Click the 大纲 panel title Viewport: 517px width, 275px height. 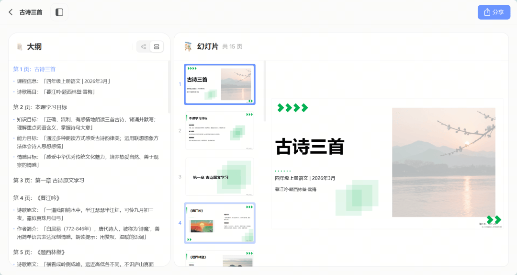pos(34,46)
